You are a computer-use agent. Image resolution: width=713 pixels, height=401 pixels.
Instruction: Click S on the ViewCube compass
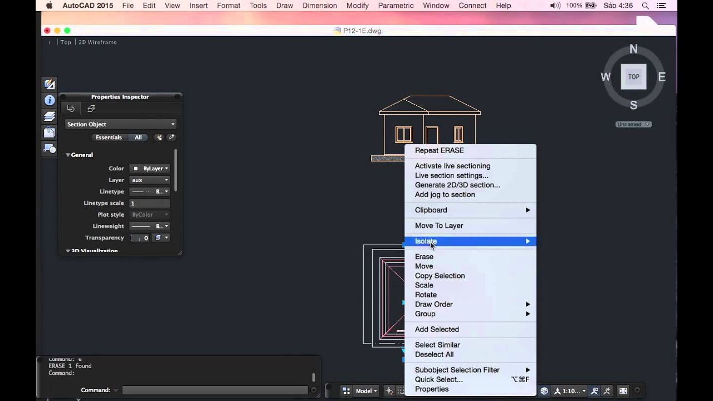(633, 105)
